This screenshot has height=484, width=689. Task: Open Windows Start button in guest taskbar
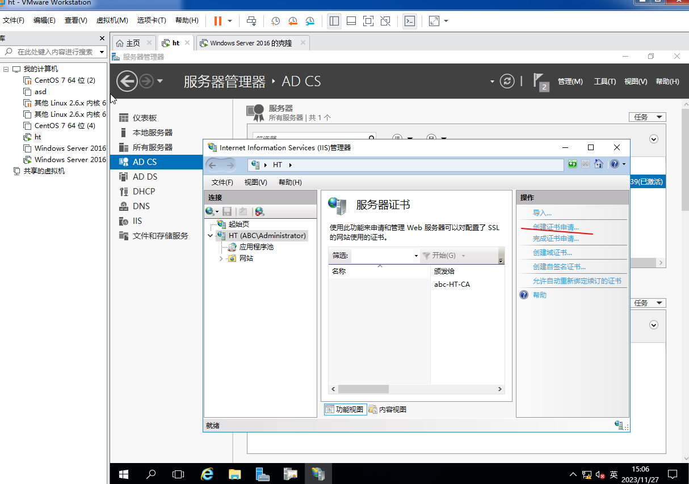pos(124,473)
